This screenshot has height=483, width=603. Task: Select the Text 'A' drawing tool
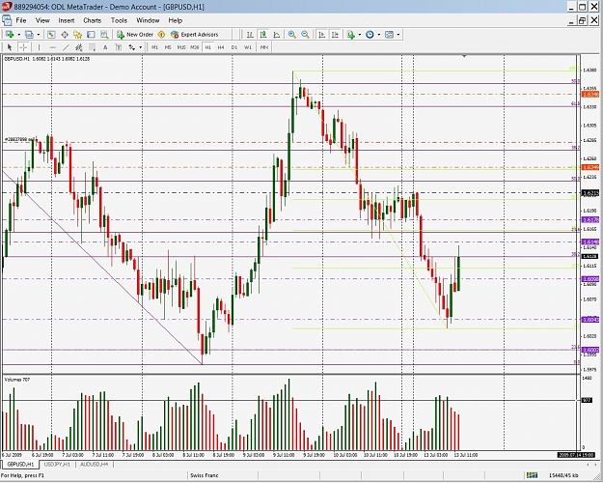pos(105,47)
